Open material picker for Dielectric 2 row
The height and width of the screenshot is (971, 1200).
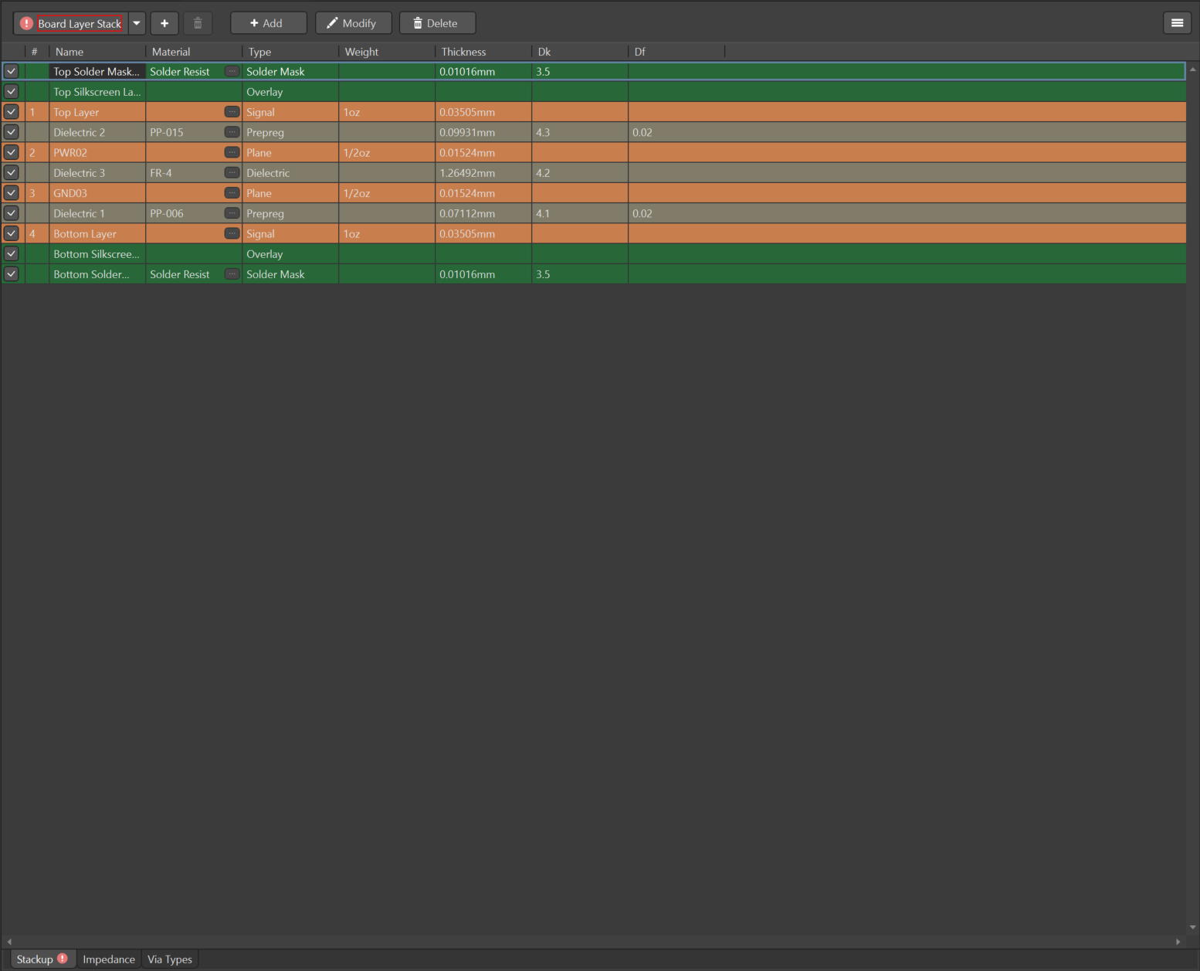click(232, 132)
